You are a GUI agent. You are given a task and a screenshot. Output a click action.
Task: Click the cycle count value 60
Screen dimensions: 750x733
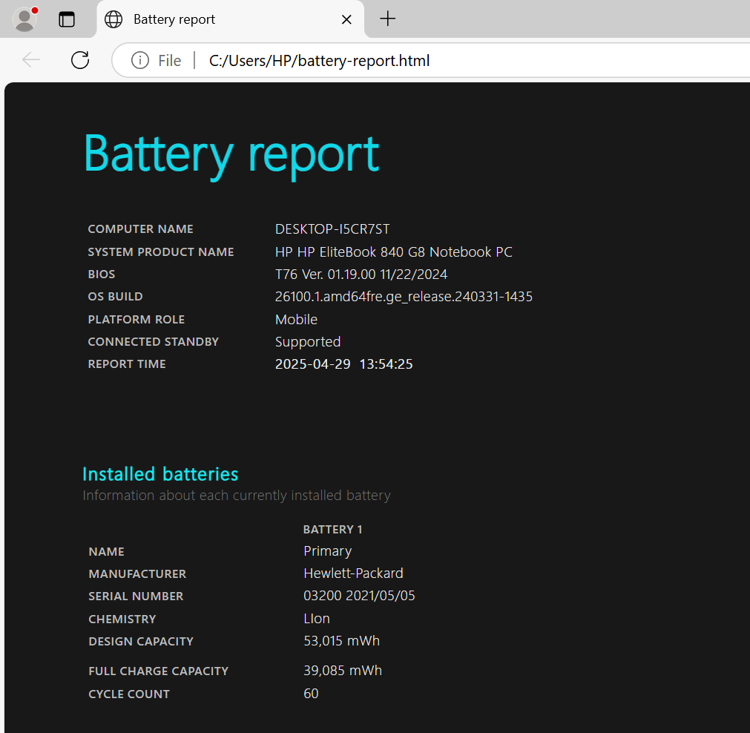(311, 694)
